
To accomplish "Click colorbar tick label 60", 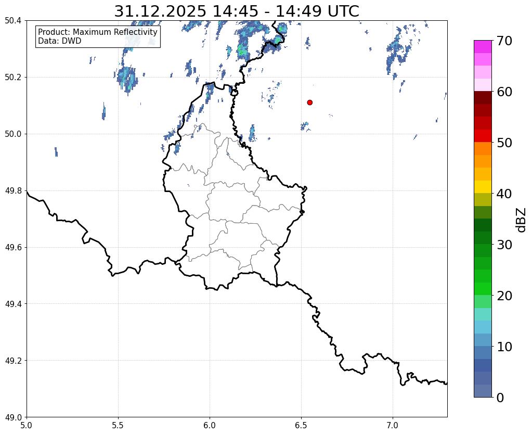I will pos(504,92).
